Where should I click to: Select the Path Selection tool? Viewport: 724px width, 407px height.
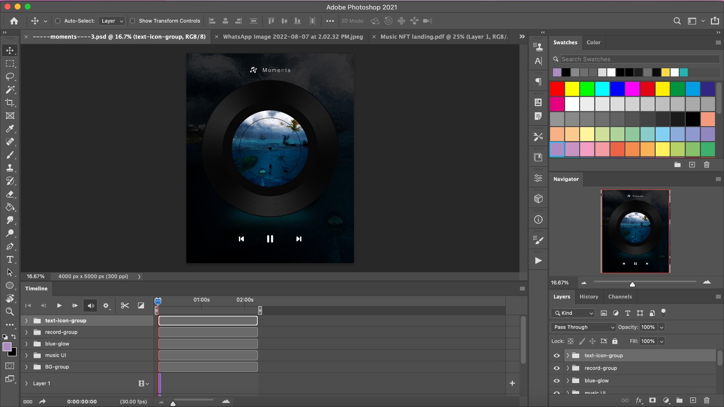10,272
